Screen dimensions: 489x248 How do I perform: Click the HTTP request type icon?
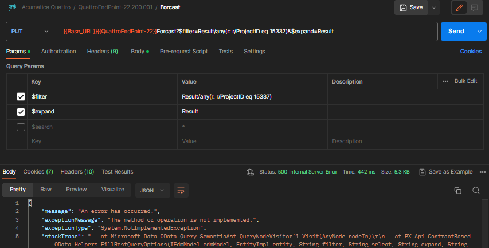[12, 7]
